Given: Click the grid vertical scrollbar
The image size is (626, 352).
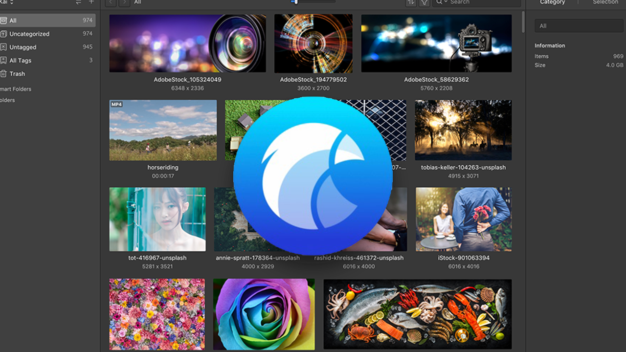Looking at the screenshot, I should [x=523, y=22].
